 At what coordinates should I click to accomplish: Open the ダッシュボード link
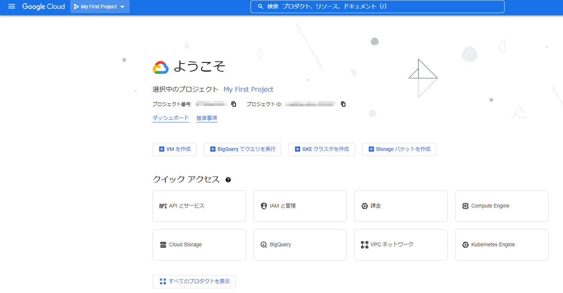(x=171, y=118)
